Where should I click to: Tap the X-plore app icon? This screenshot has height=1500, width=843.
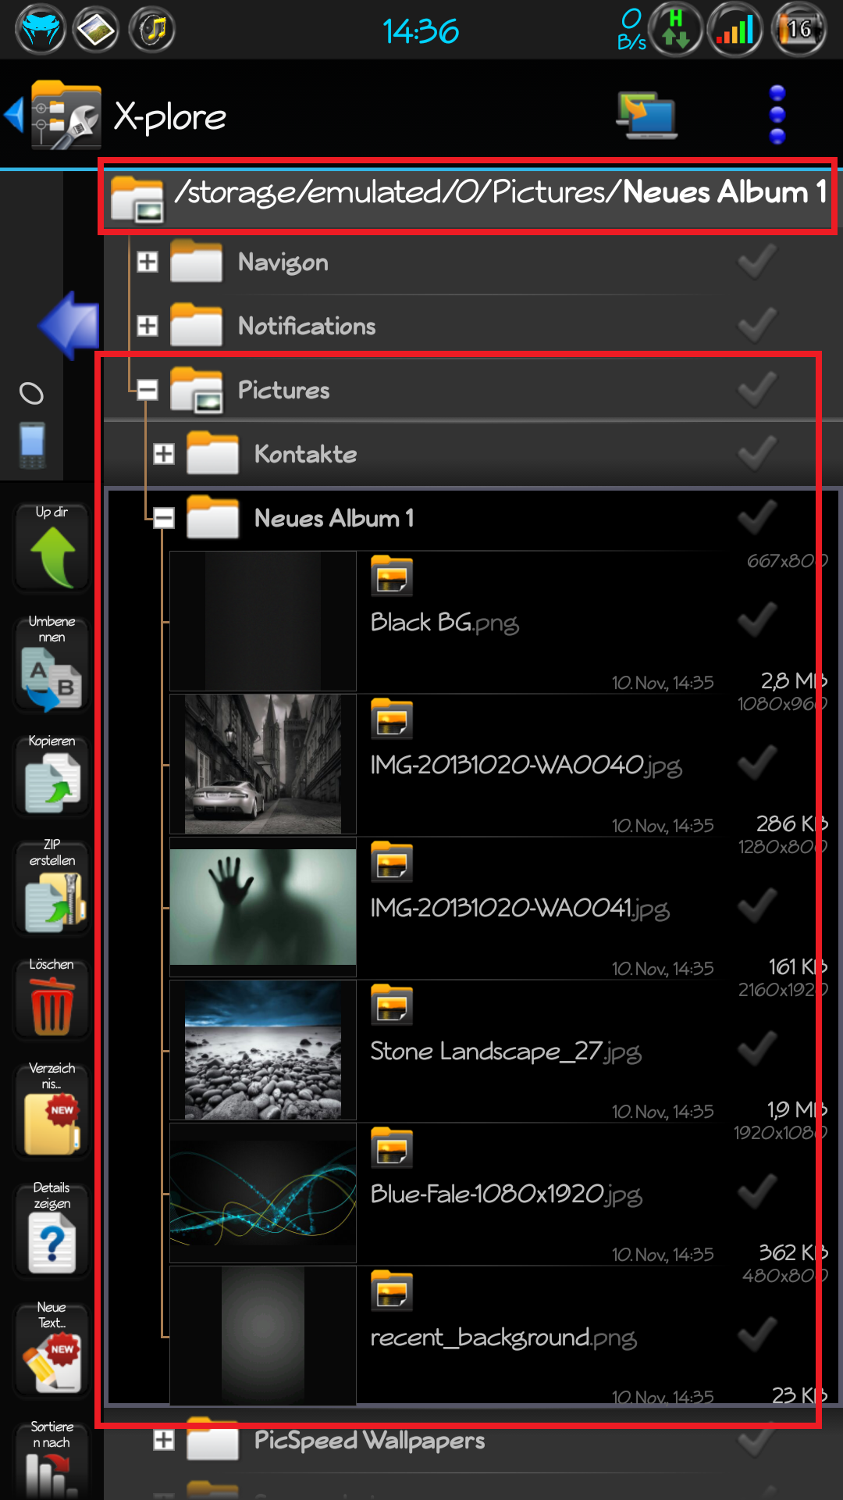coord(66,115)
